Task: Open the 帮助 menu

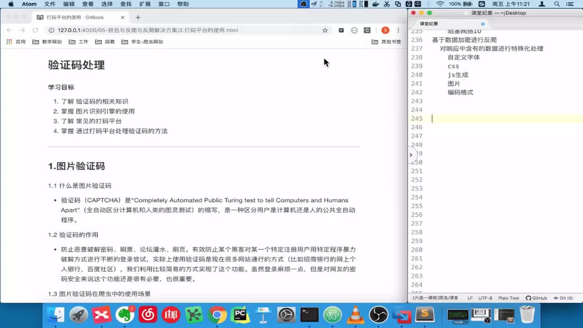Action: (x=183, y=4)
